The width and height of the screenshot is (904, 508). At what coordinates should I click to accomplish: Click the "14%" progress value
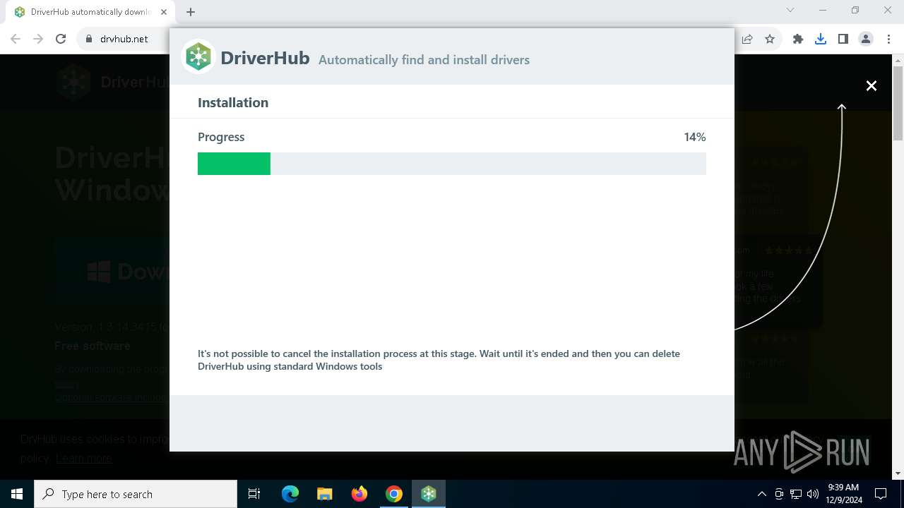pos(695,137)
